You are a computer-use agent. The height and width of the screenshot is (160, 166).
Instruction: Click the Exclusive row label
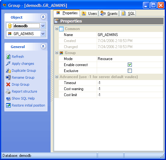tap(71, 71)
